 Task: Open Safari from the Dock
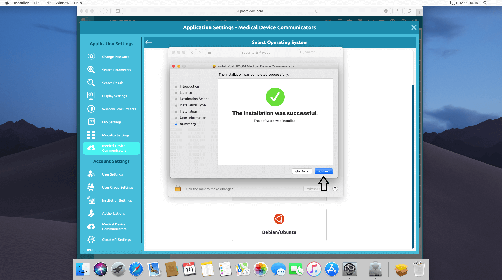click(x=136, y=269)
